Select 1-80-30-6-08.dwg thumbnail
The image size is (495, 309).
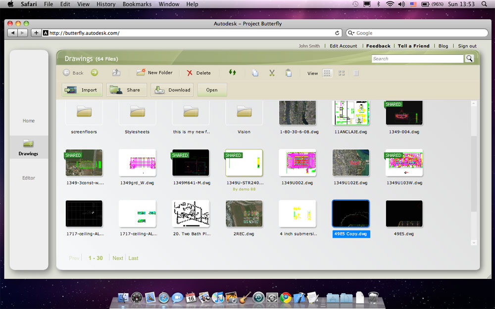(x=297, y=113)
